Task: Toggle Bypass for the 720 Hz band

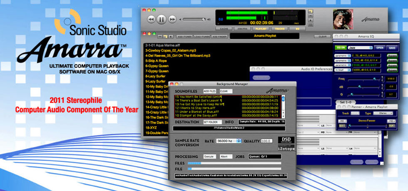Action: (392, 60)
